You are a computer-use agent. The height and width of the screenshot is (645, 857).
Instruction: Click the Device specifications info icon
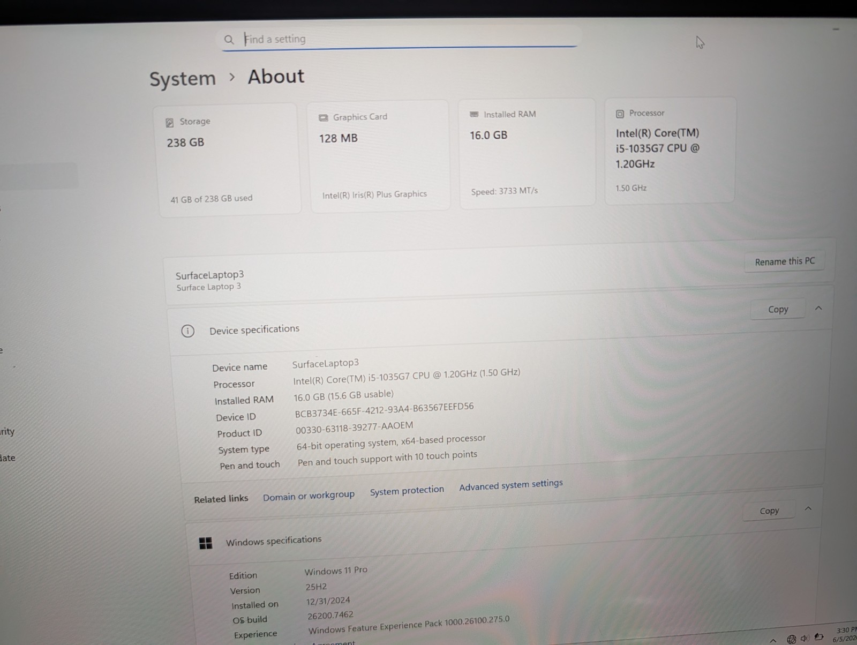click(187, 331)
